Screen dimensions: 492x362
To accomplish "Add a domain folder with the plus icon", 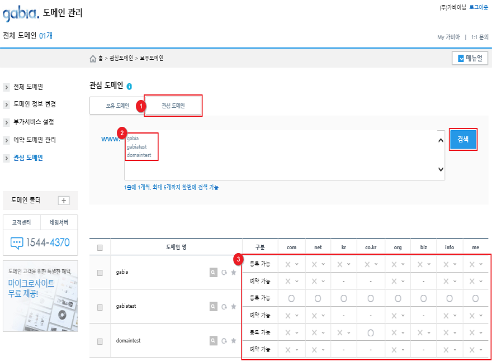I will [x=64, y=201].
